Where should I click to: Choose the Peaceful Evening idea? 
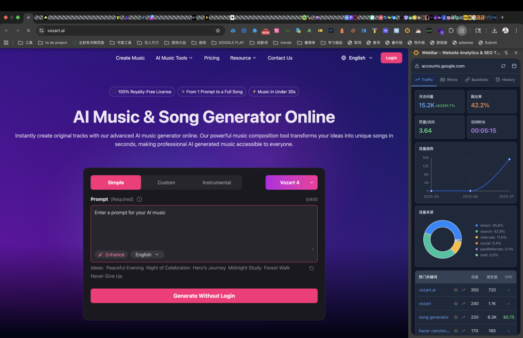[125, 268]
